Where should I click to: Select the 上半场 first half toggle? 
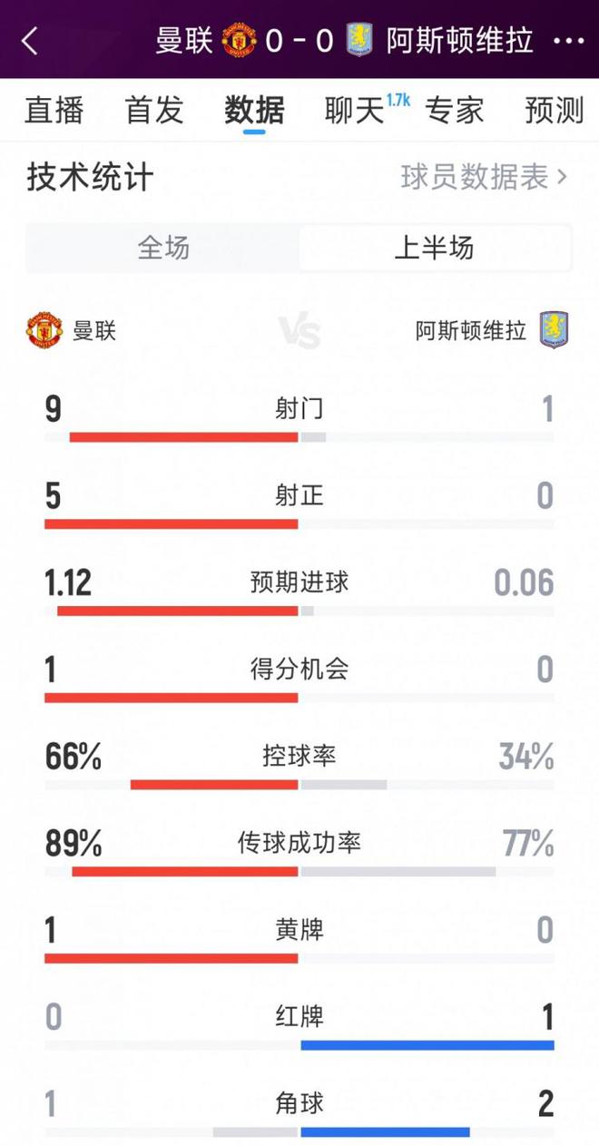click(435, 248)
